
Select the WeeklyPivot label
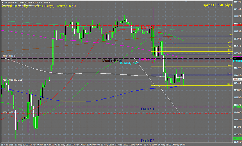coord(129,63)
